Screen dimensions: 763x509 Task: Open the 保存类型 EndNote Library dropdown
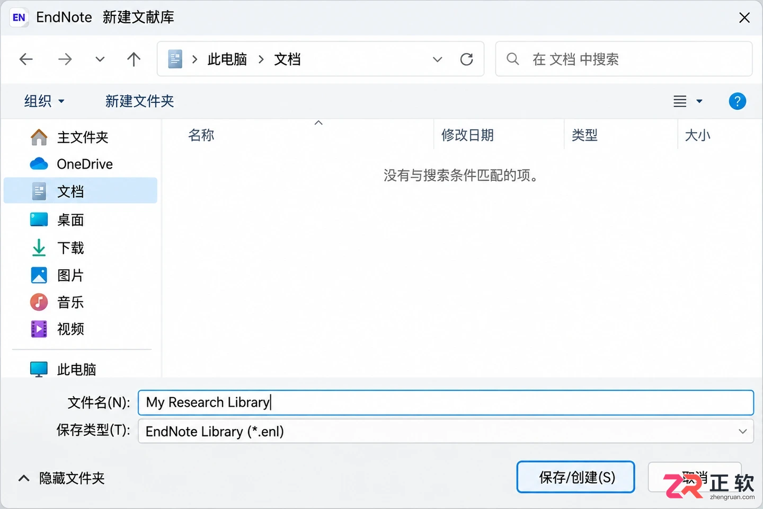pos(446,431)
